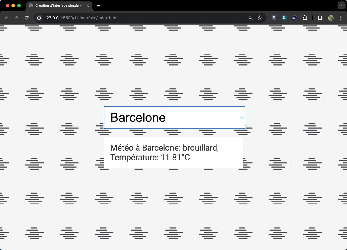Click the zoom magnifier in the address bar
This screenshot has width=347, height=250.
coord(250,18)
